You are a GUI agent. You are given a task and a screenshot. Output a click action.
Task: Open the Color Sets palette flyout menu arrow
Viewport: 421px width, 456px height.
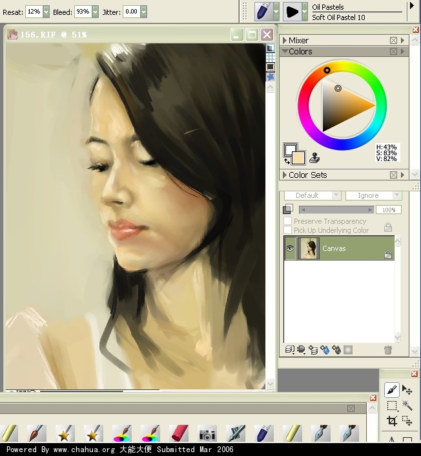(x=403, y=175)
